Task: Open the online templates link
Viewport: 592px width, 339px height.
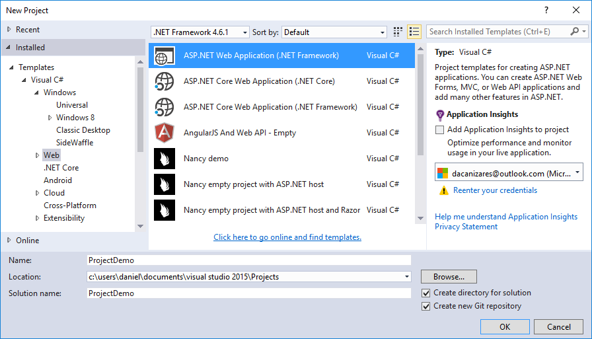Action: [x=287, y=237]
